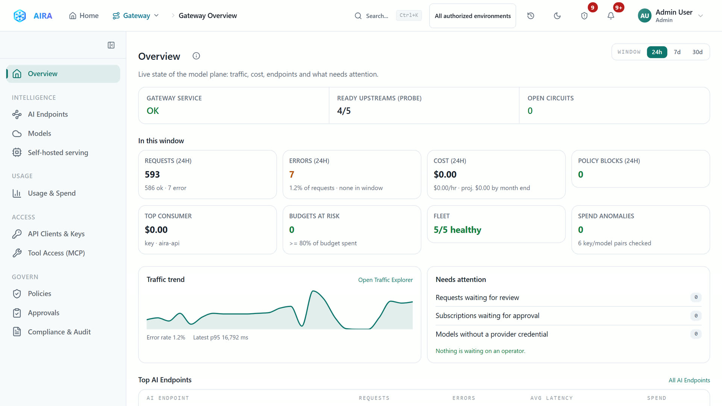
Task: Open Self-hosted serving page
Action: click(63, 153)
